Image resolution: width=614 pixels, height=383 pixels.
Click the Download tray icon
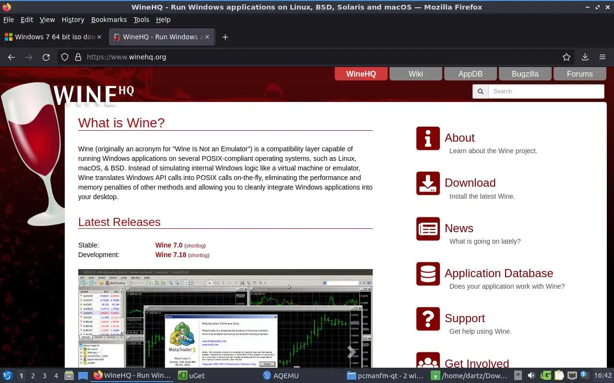pos(428,183)
